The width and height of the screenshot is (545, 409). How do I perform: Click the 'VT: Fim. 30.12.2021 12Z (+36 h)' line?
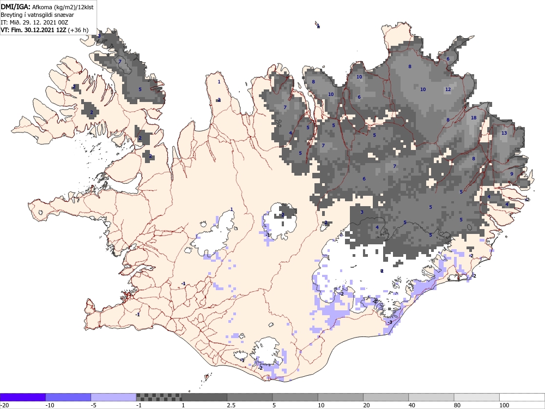click(45, 30)
